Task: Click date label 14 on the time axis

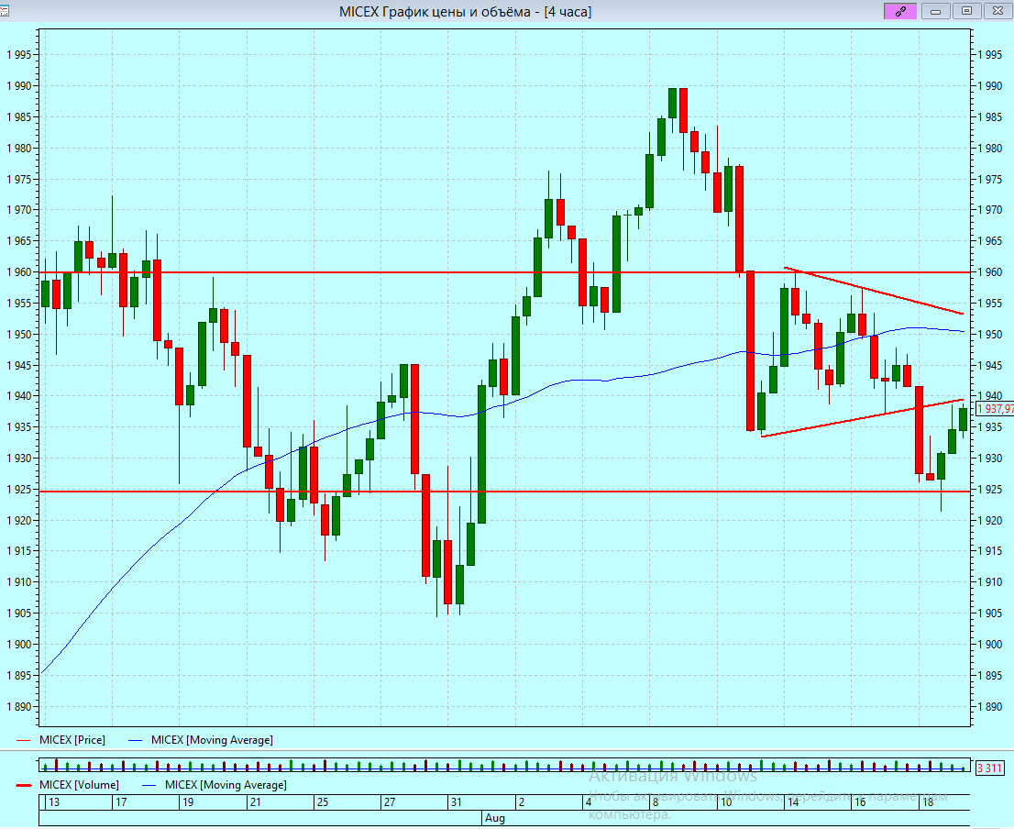Action: (x=793, y=802)
